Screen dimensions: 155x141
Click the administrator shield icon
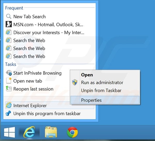[x=75, y=82]
